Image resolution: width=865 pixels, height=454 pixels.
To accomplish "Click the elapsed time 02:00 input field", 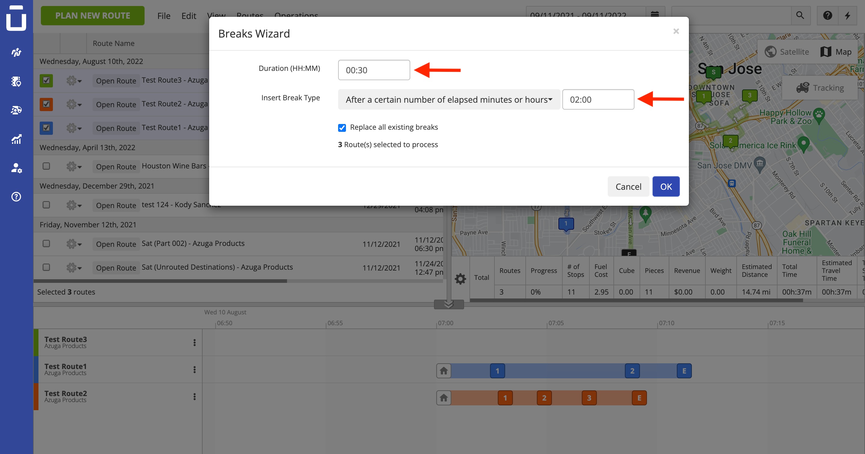I will (598, 99).
